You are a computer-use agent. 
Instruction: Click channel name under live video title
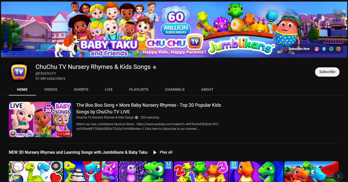[x=105, y=117]
